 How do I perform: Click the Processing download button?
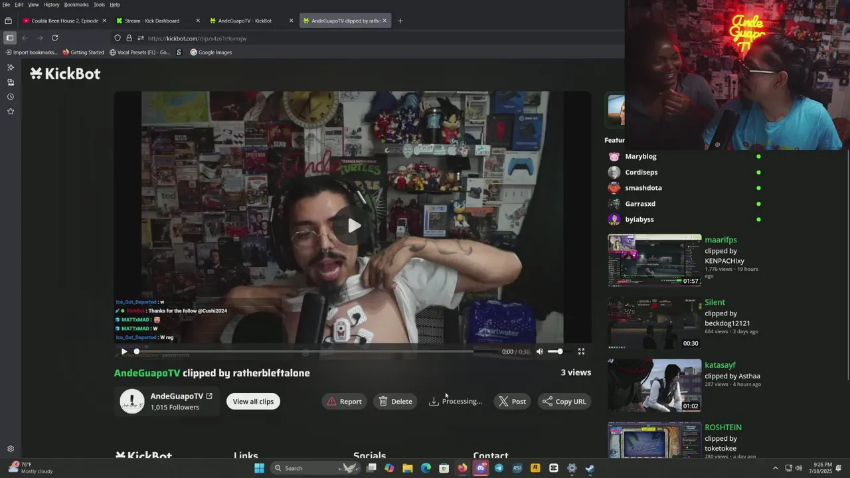(x=456, y=401)
